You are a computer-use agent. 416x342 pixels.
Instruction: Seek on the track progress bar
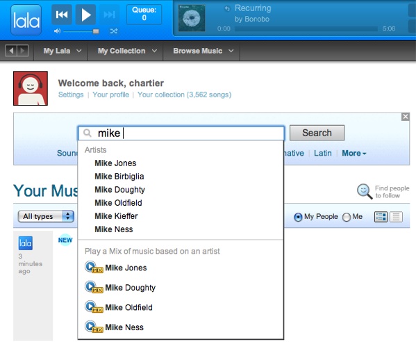[x=306, y=28]
